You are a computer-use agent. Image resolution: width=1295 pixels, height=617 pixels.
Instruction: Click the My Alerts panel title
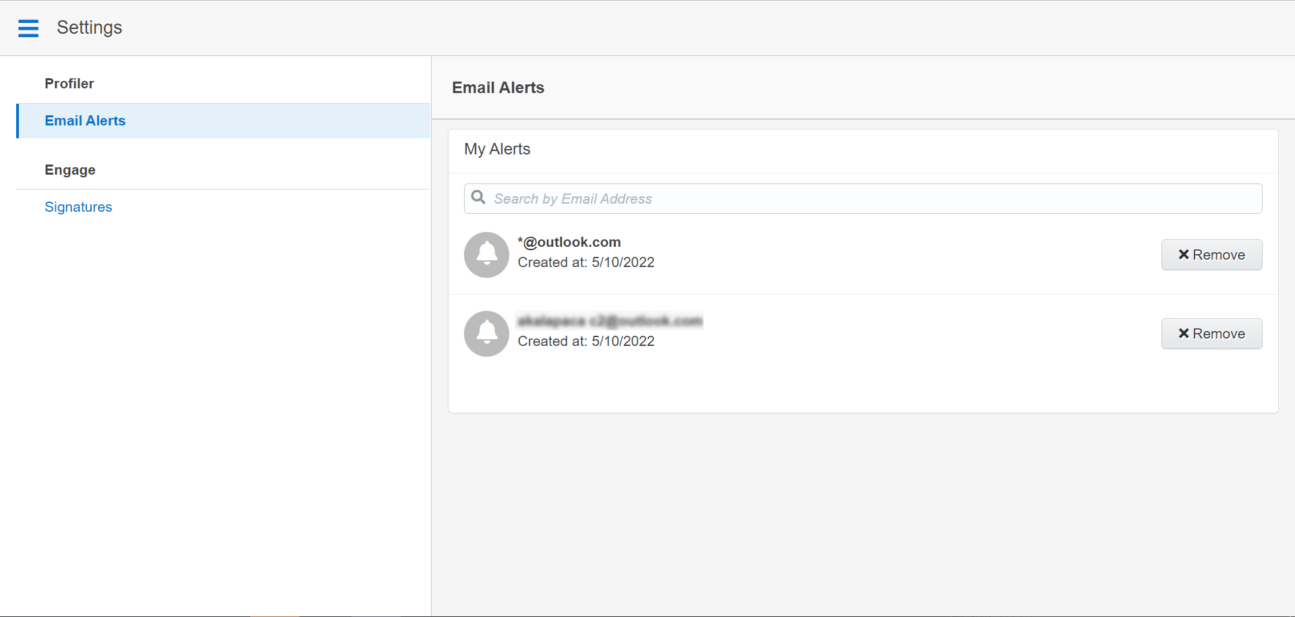point(497,149)
